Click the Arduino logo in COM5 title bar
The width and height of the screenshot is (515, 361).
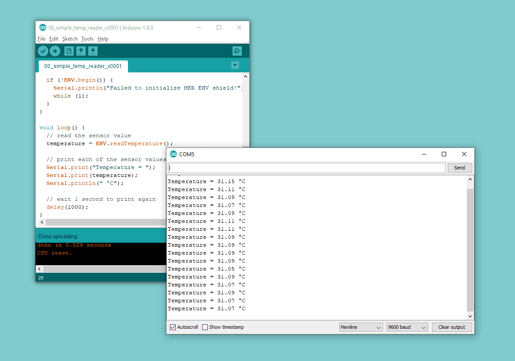173,154
